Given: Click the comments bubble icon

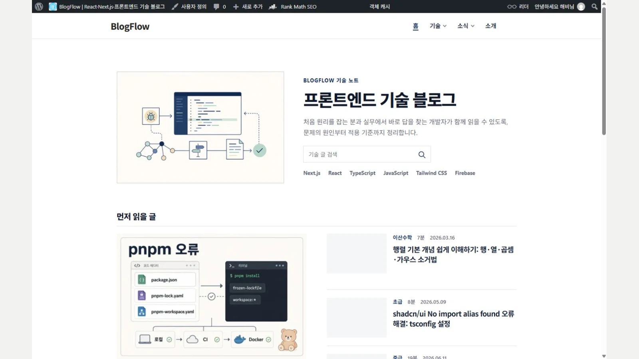Looking at the screenshot, I should click(x=216, y=6).
